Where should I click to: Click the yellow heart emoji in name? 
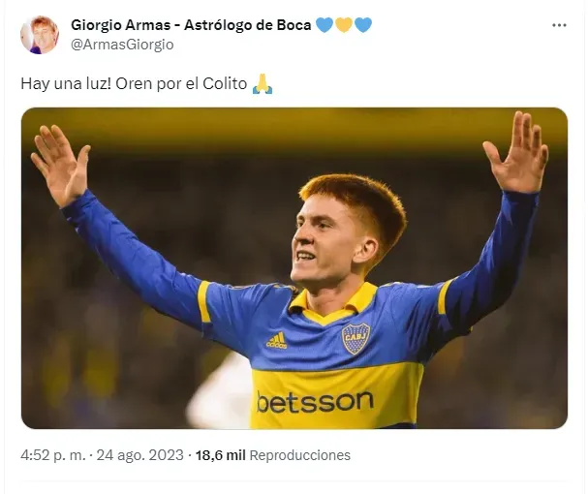344,24
